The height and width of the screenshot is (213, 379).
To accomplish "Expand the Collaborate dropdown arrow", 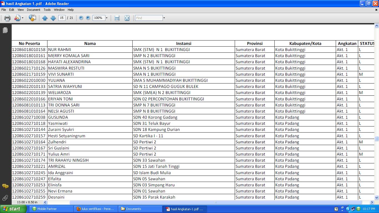I will pos(23,18).
